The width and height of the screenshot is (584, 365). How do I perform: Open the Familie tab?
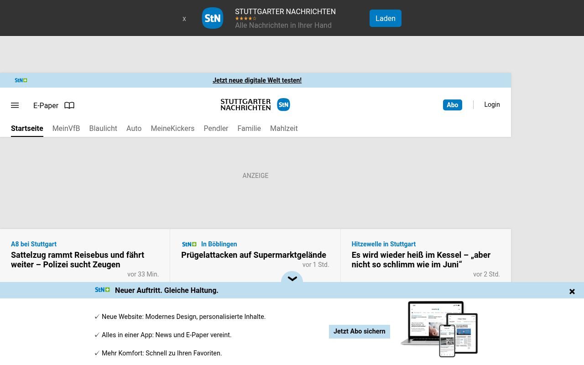pyautogui.click(x=249, y=129)
